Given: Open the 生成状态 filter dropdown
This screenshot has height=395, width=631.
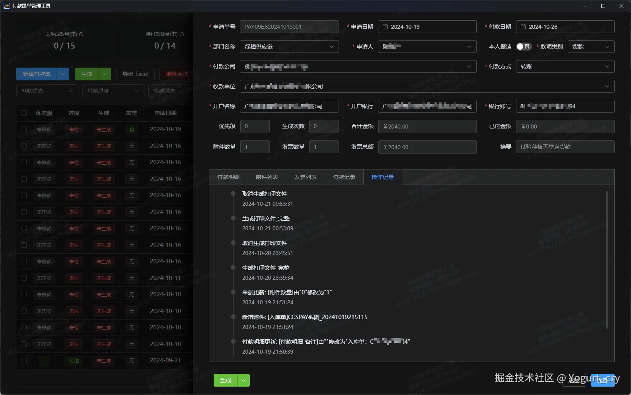Looking at the screenshot, I should point(170,91).
